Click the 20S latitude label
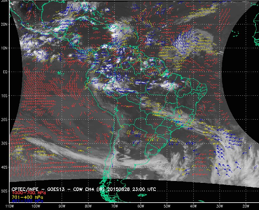This screenshot has height=210, width=259. (x=4, y=120)
